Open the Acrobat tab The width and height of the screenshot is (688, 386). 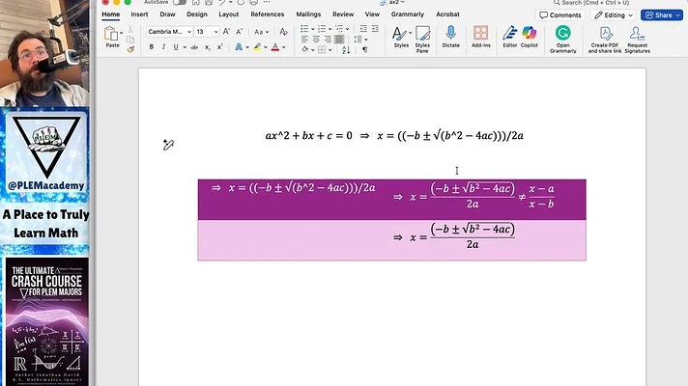click(x=447, y=14)
